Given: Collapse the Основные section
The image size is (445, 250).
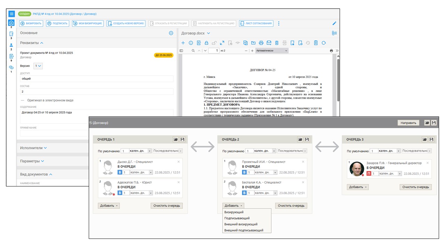Looking at the screenshot, I should 171,33.
